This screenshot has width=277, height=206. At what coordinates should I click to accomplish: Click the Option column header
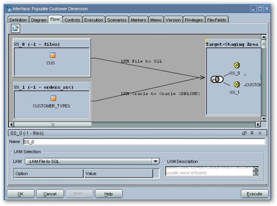point(49,173)
